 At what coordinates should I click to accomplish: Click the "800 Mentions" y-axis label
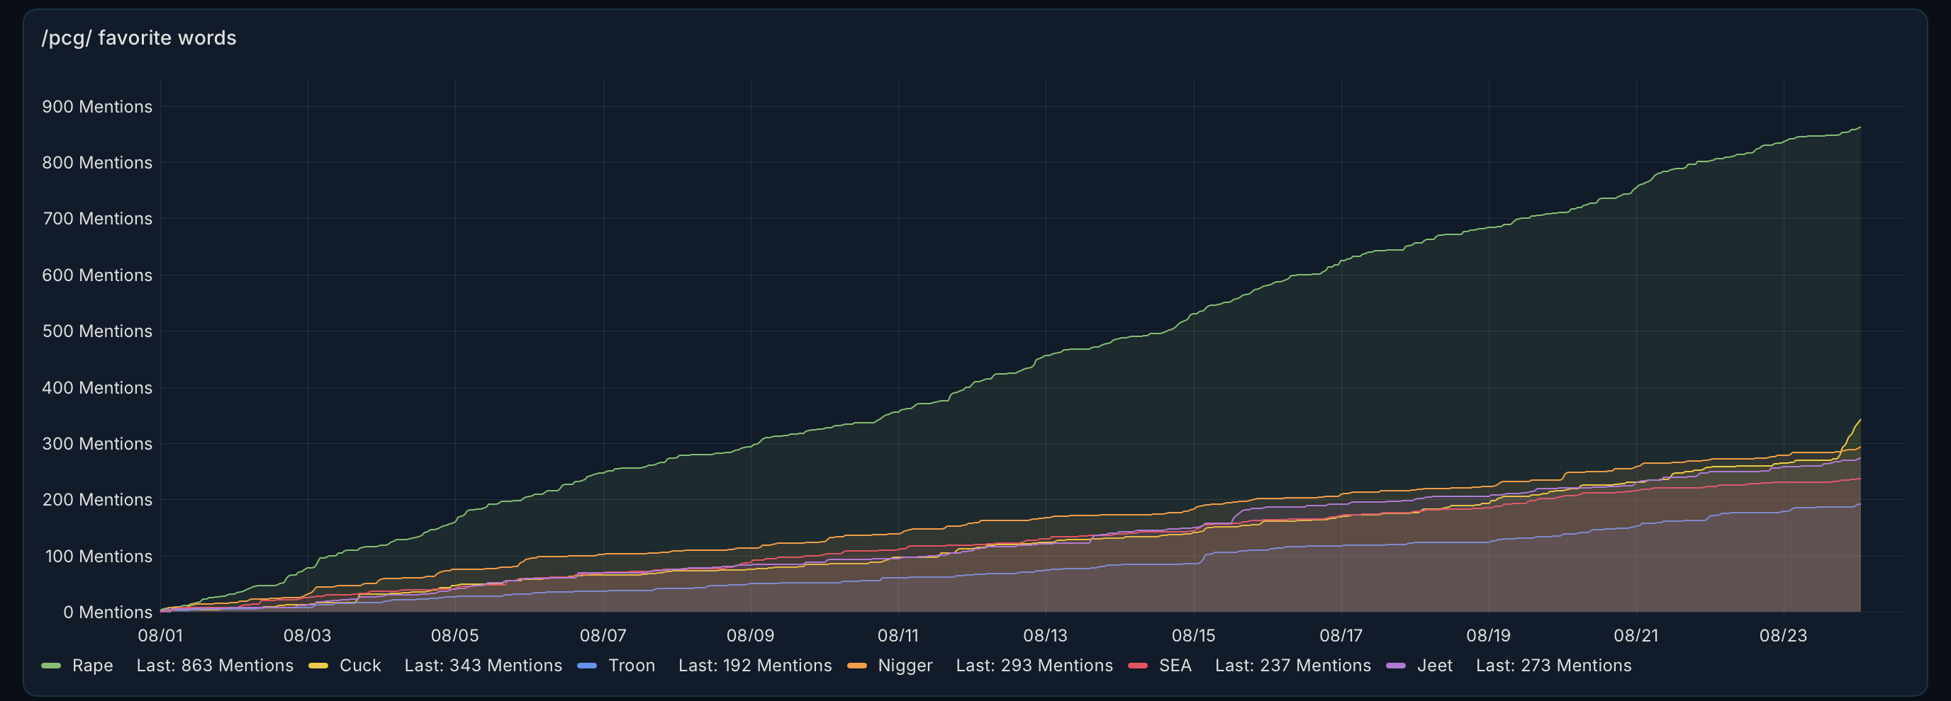(x=97, y=163)
